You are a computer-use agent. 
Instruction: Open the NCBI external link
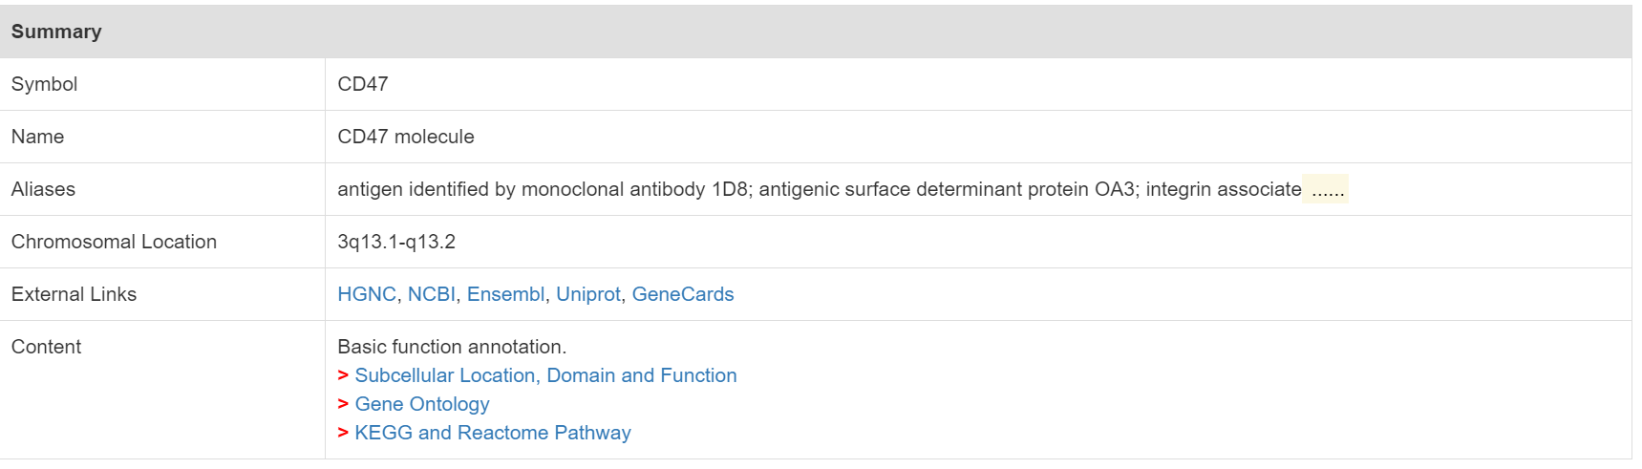pos(432,294)
